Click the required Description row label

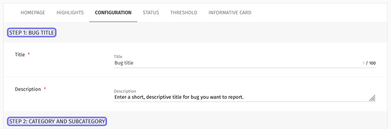(28, 89)
